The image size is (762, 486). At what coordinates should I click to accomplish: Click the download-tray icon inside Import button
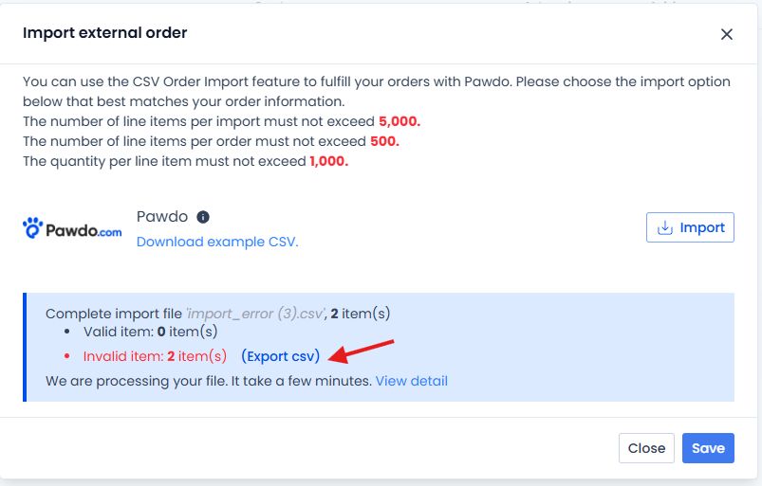tap(665, 227)
